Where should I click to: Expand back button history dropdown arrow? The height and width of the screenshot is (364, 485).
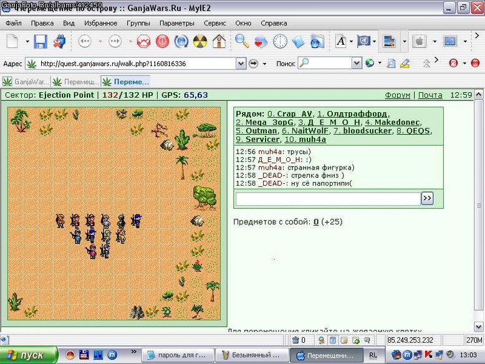[x=100, y=41]
